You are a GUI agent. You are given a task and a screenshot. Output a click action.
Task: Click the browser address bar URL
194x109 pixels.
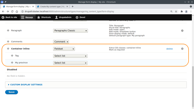point(69,11)
